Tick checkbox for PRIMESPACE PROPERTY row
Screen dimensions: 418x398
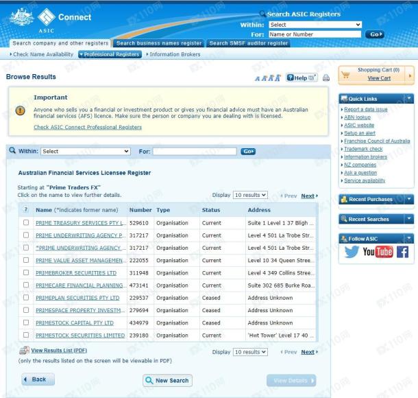(26, 310)
